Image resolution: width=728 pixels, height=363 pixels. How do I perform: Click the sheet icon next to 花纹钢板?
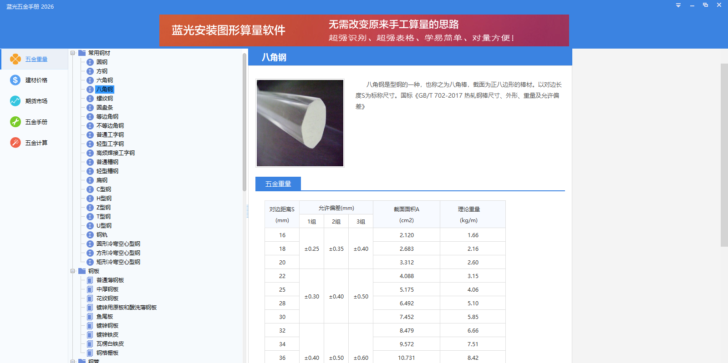(x=90, y=298)
